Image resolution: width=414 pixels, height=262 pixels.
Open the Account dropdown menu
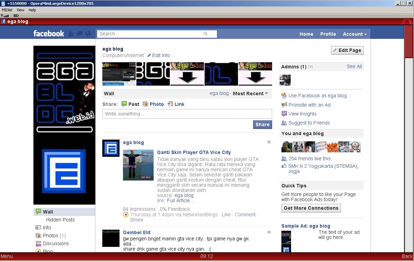click(355, 34)
